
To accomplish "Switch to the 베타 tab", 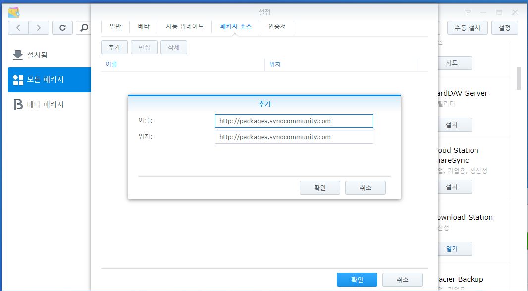I will point(144,26).
